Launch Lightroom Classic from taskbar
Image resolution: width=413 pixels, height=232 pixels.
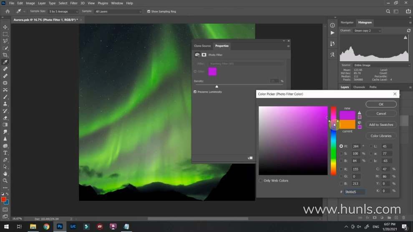tap(73, 227)
